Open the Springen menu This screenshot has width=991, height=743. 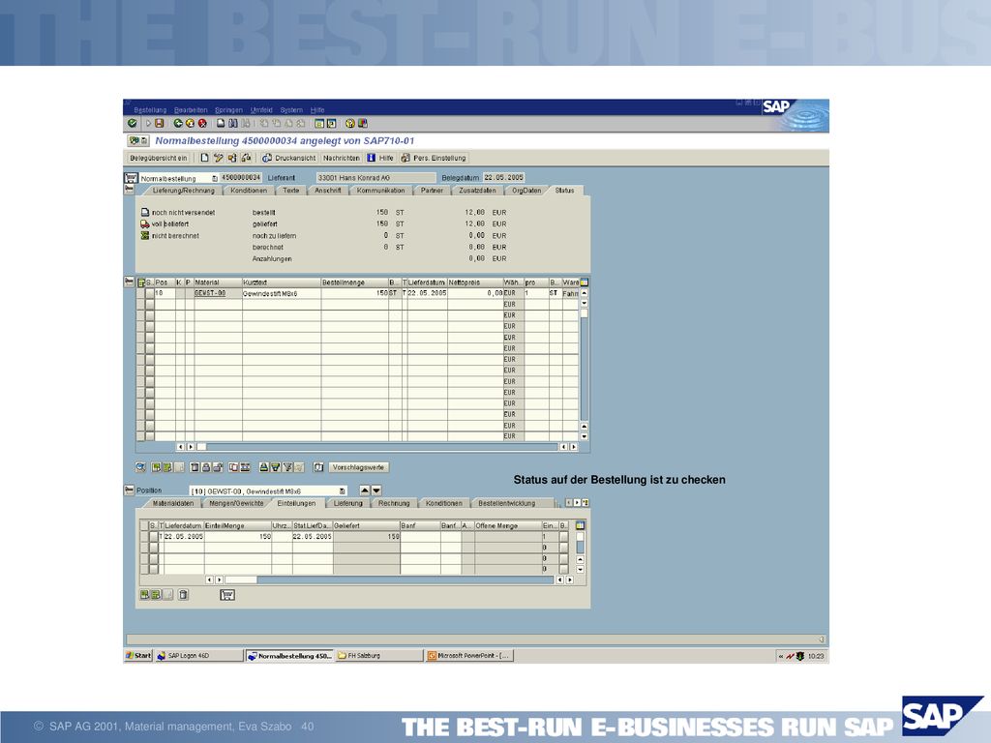228,110
